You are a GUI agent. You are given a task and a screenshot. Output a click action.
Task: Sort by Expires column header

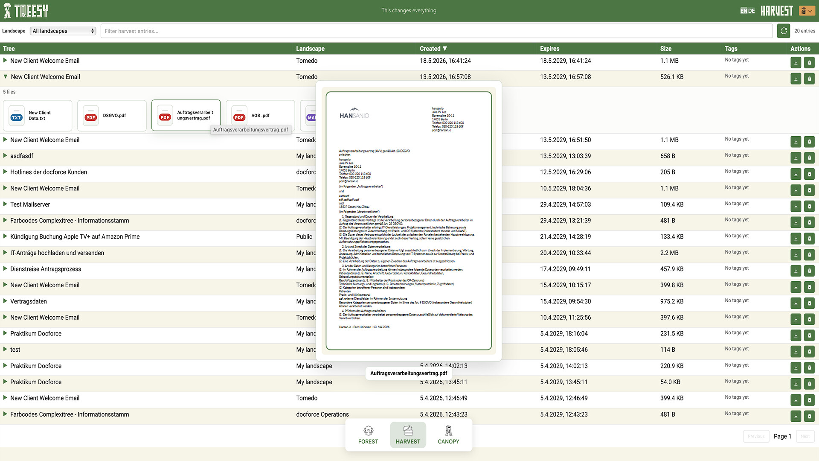pos(549,49)
